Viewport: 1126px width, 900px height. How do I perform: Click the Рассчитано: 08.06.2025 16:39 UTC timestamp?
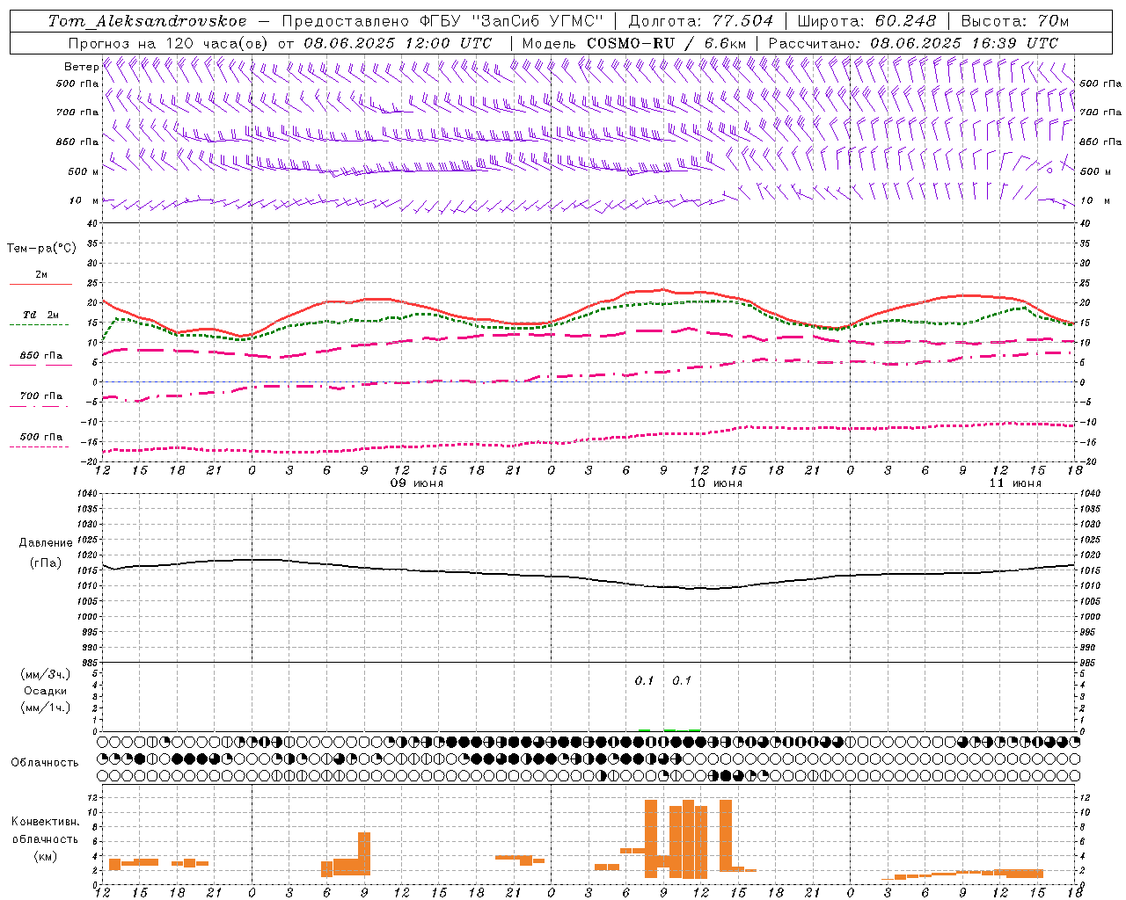point(913,43)
